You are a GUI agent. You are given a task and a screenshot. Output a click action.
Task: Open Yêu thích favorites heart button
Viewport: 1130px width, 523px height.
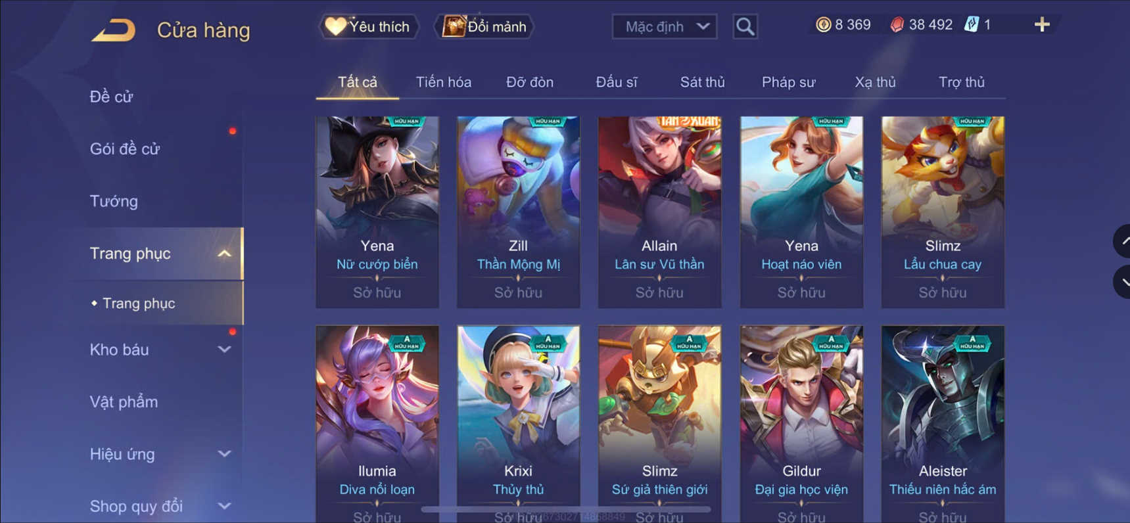click(369, 27)
